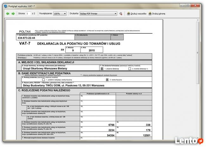Click 'Sklep Budowlany TWÓJ DOM' address line

[x=64, y=85]
